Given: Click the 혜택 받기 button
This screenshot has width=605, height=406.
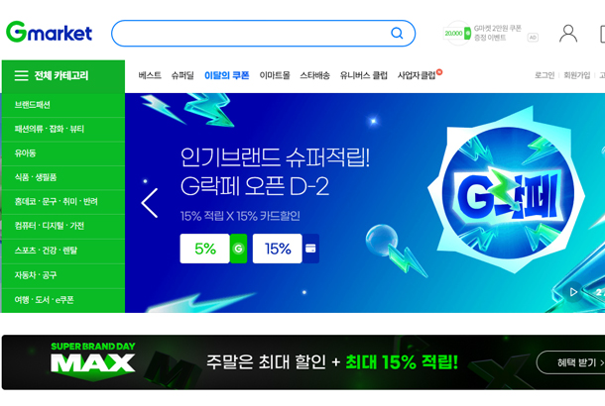Looking at the screenshot, I should click(x=572, y=362).
